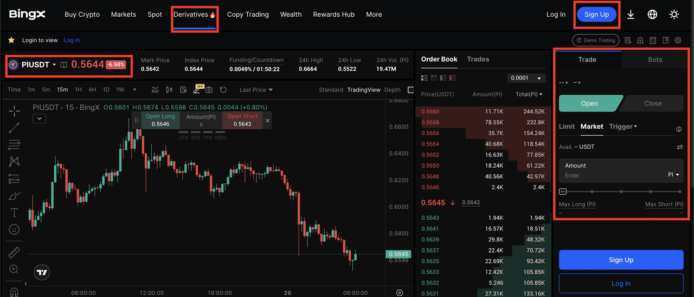Expand the Last Price dropdown
Screen dimensions: 694x297
pos(256,90)
